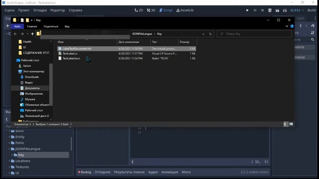The image size is (319, 179).
Task: Stop the running scene in Godot
Action: pyautogui.click(x=263, y=10)
